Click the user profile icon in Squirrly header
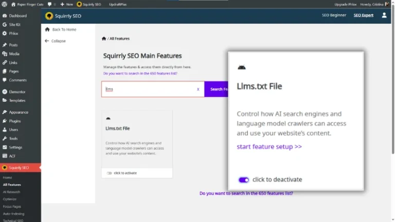The height and width of the screenshot is (222, 395). pos(384,15)
